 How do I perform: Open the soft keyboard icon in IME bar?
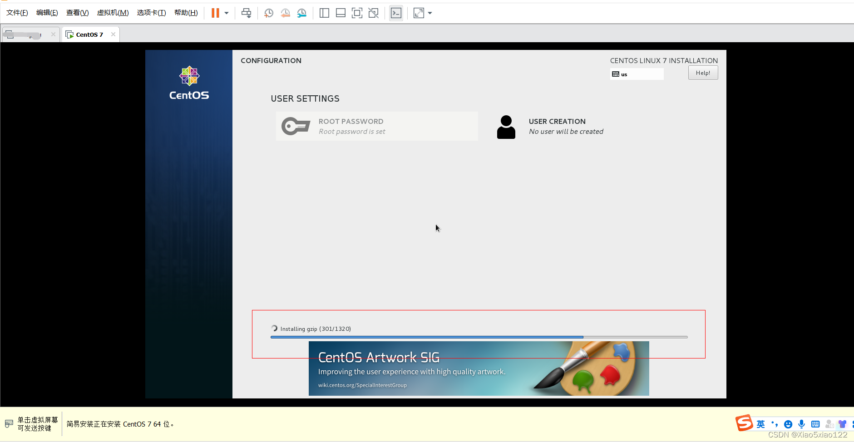pyautogui.click(x=815, y=424)
